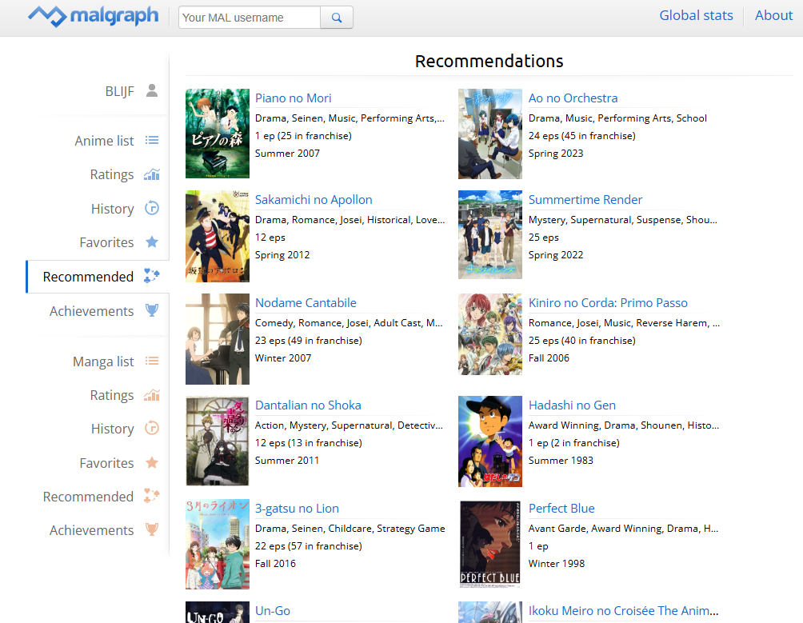This screenshot has height=623, width=803.
Task: Click the anime Achievements trophy icon
Action: tap(152, 311)
